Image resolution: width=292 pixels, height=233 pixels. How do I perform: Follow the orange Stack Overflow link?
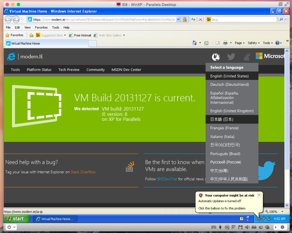click(83, 172)
